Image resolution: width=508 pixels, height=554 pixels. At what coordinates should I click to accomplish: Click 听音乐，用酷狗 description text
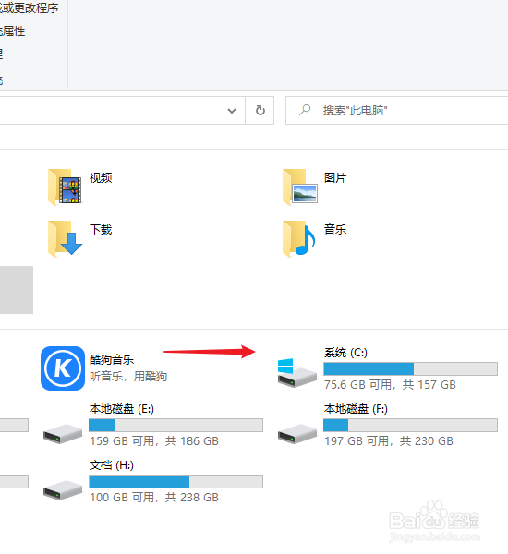click(128, 377)
